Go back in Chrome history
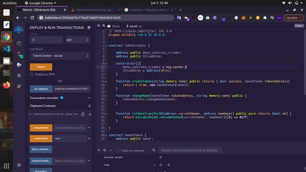This screenshot has width=306, height=172. (x=18, y=18)
